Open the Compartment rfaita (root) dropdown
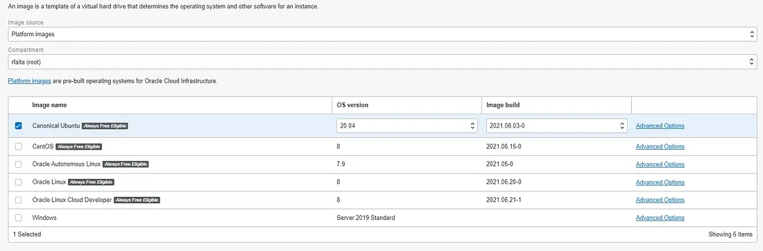Screen dimensions: 763x251 [x=382, y=62]
